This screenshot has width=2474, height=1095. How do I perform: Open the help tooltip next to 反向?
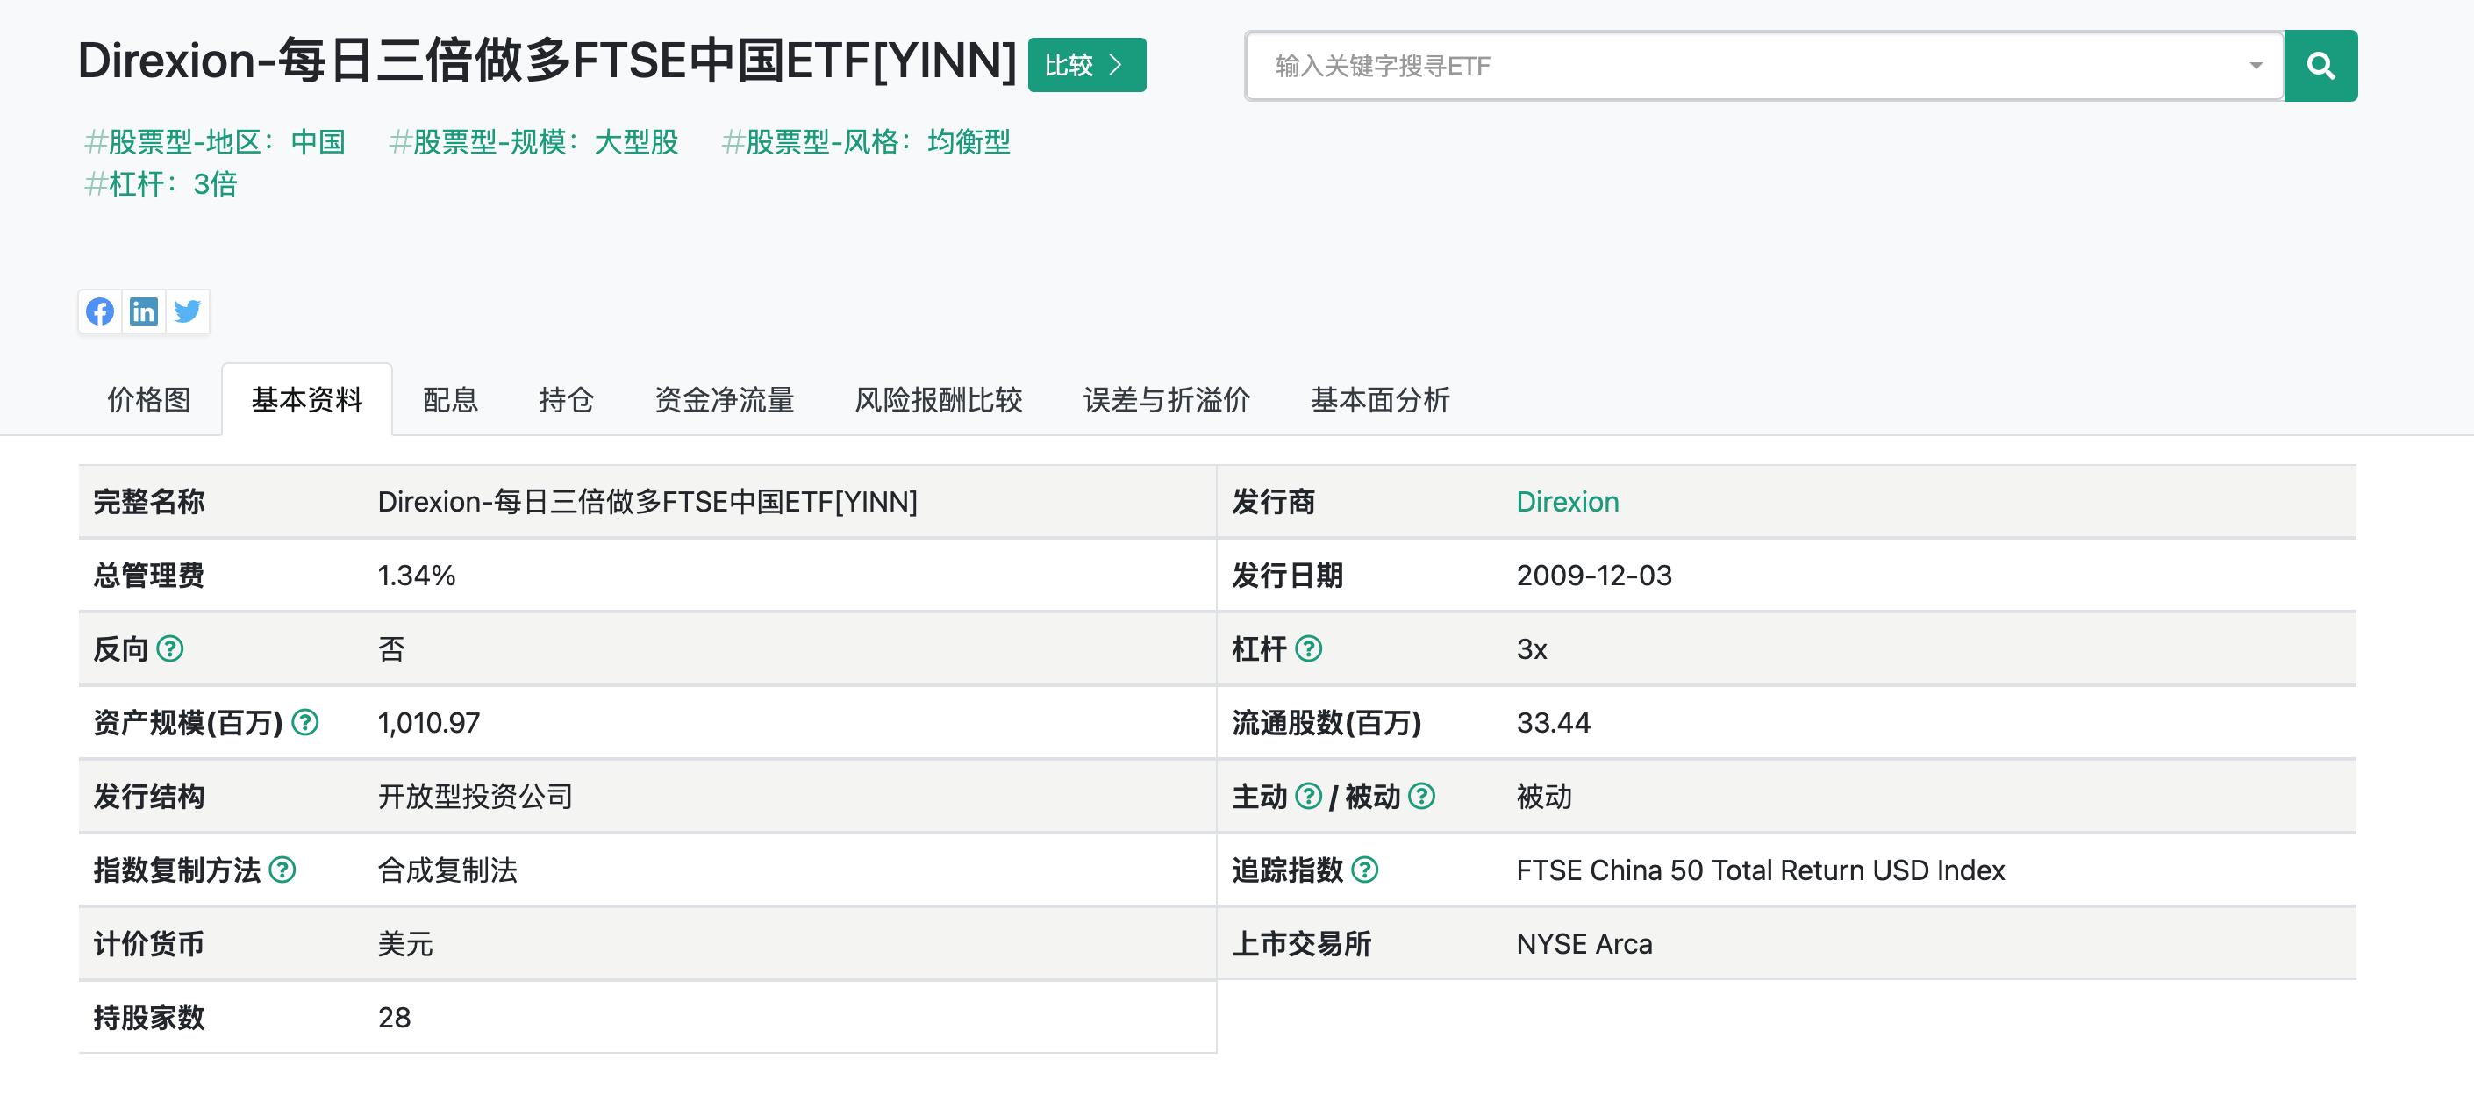click(172, 649)
